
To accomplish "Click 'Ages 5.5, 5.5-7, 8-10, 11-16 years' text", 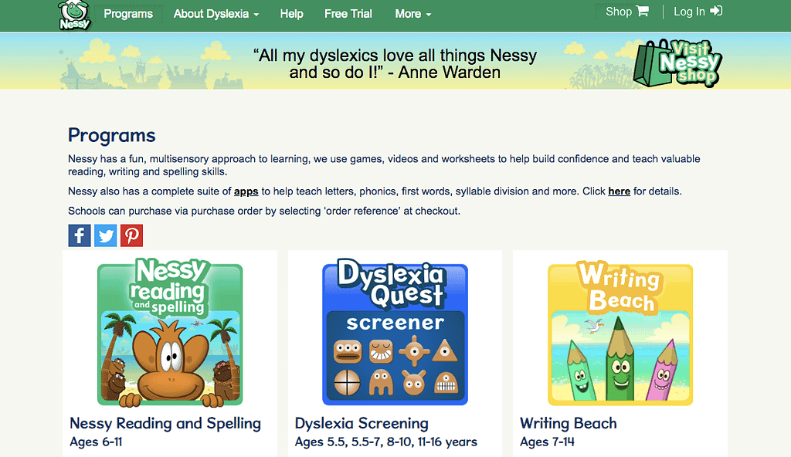I will pyautogui.click(x=386, y=442).
